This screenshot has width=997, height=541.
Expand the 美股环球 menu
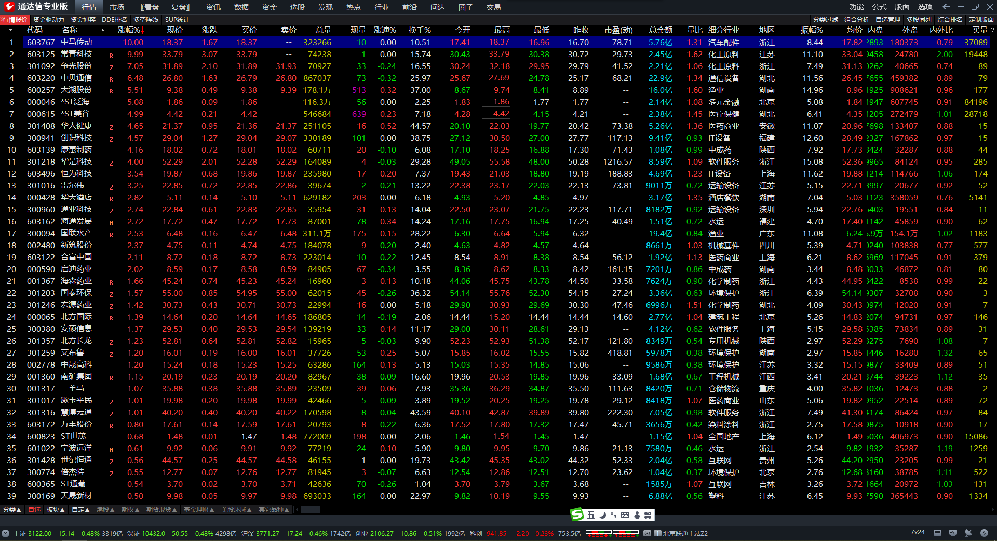236,510
